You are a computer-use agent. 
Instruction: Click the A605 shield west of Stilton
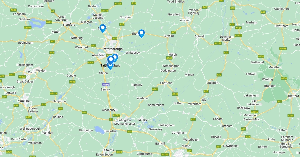click(91, 63)
